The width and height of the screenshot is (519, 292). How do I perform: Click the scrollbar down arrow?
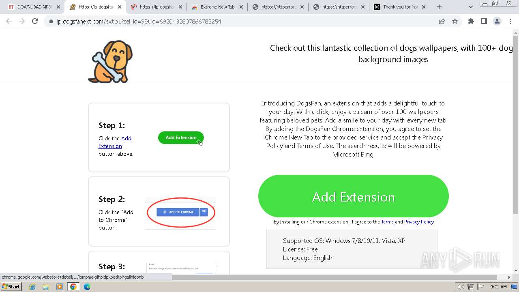[x=515, y=271]
